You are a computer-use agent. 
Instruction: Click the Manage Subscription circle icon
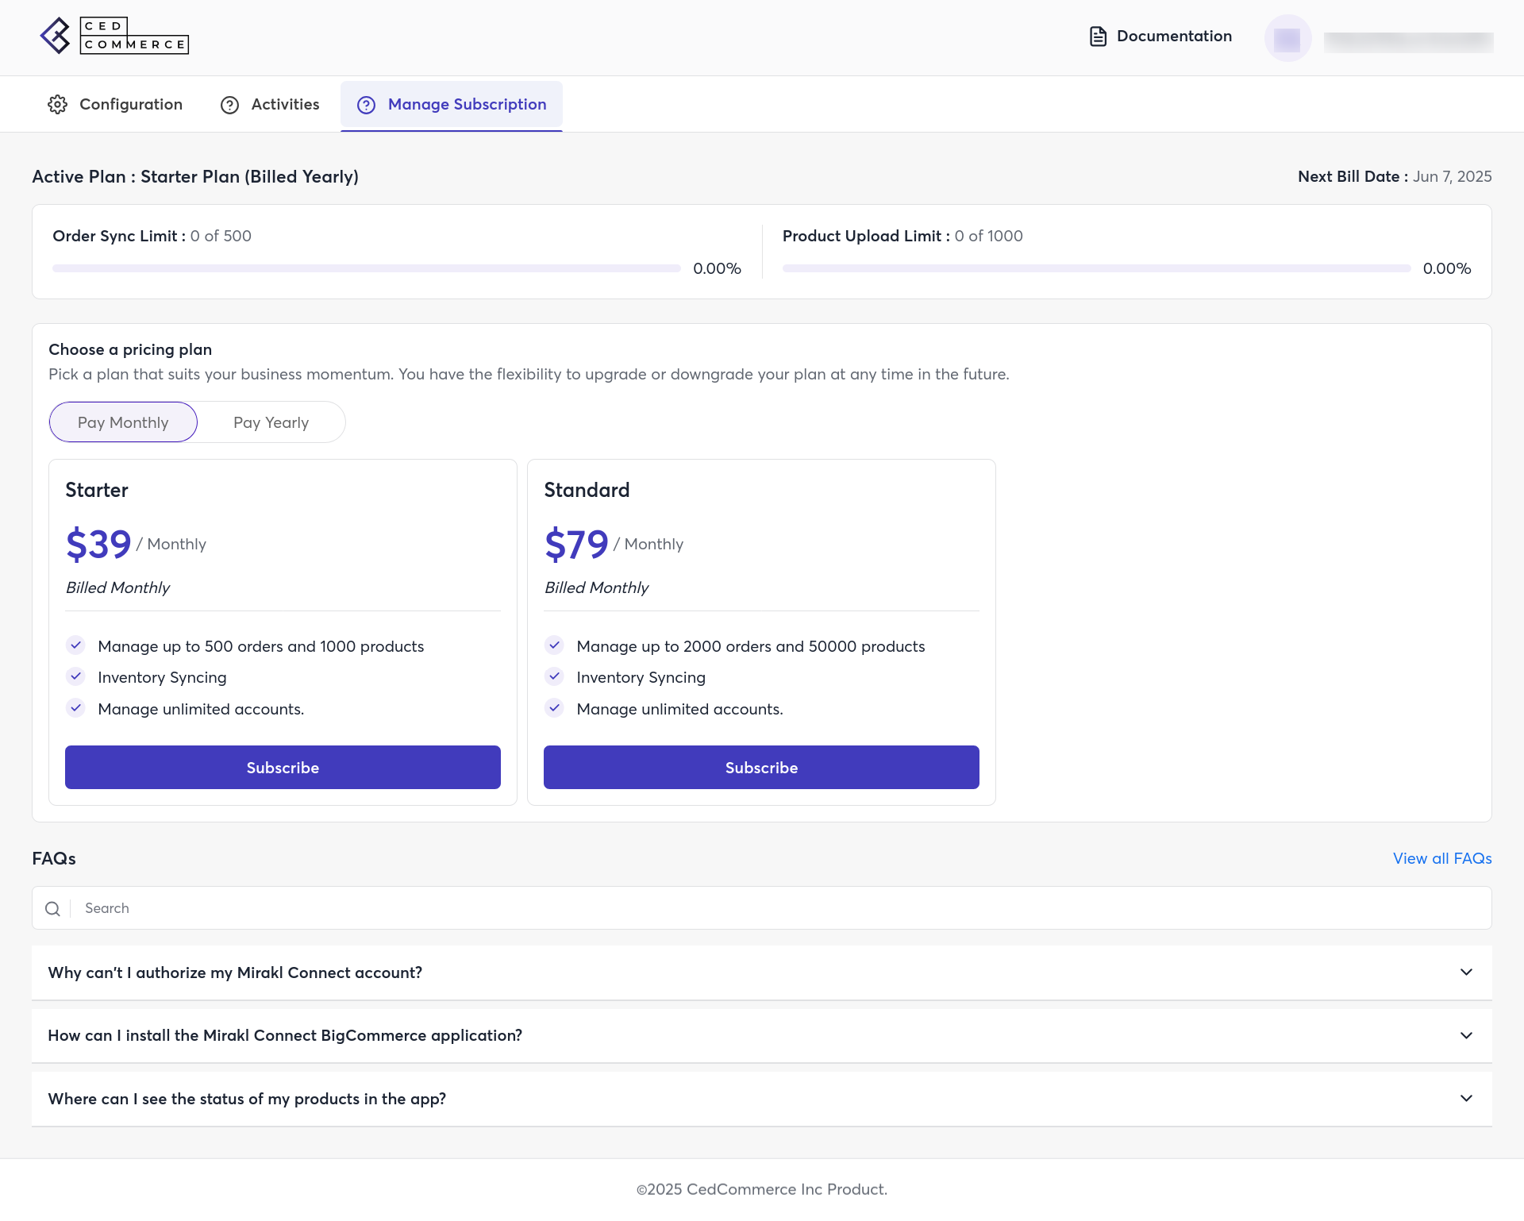(x=366, y=105)
